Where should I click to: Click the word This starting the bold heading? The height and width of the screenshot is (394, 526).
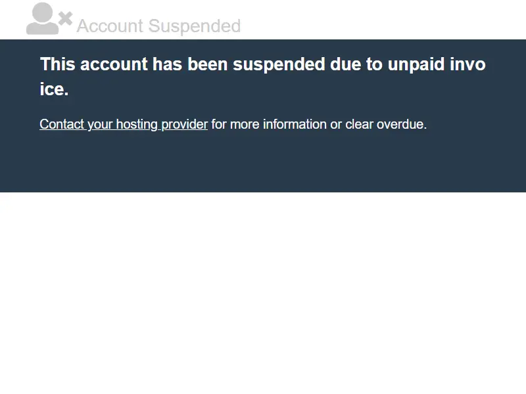point(57,64)
